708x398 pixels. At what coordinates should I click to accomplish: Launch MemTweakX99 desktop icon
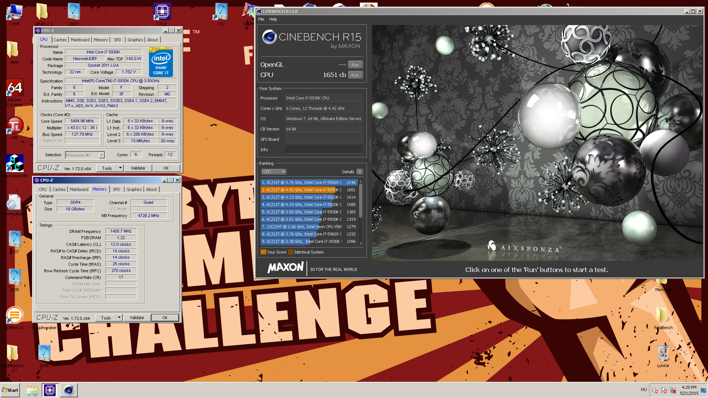[x=14, y=166]
